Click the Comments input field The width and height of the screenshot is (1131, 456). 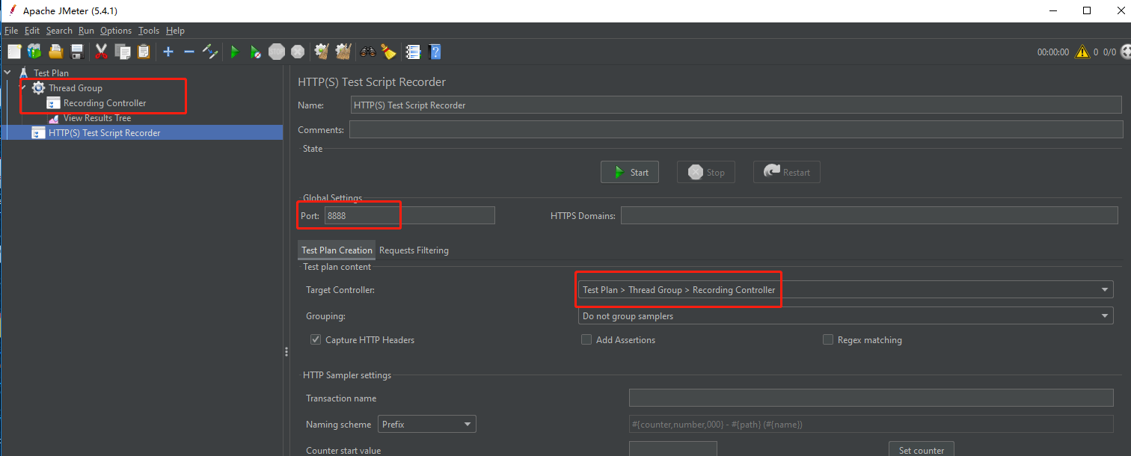[736, 129]
